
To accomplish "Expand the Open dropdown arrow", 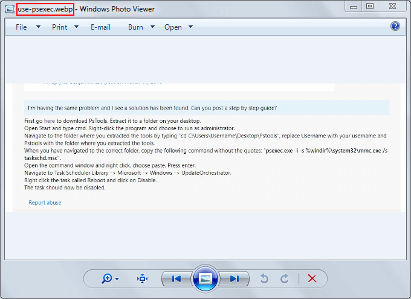I will click(x=191, y=27).
